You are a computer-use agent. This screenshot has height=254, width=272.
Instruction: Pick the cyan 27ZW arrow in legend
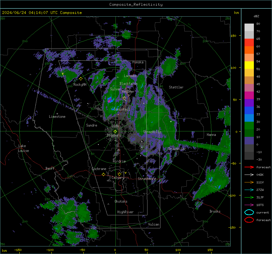249,190
